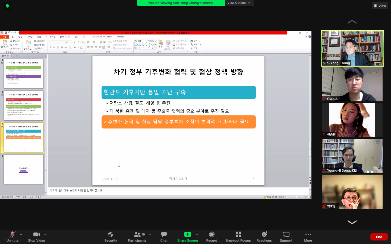Show previous video participants with up chevron
This screenshot has width=391, height=244.
pos(352,22)
